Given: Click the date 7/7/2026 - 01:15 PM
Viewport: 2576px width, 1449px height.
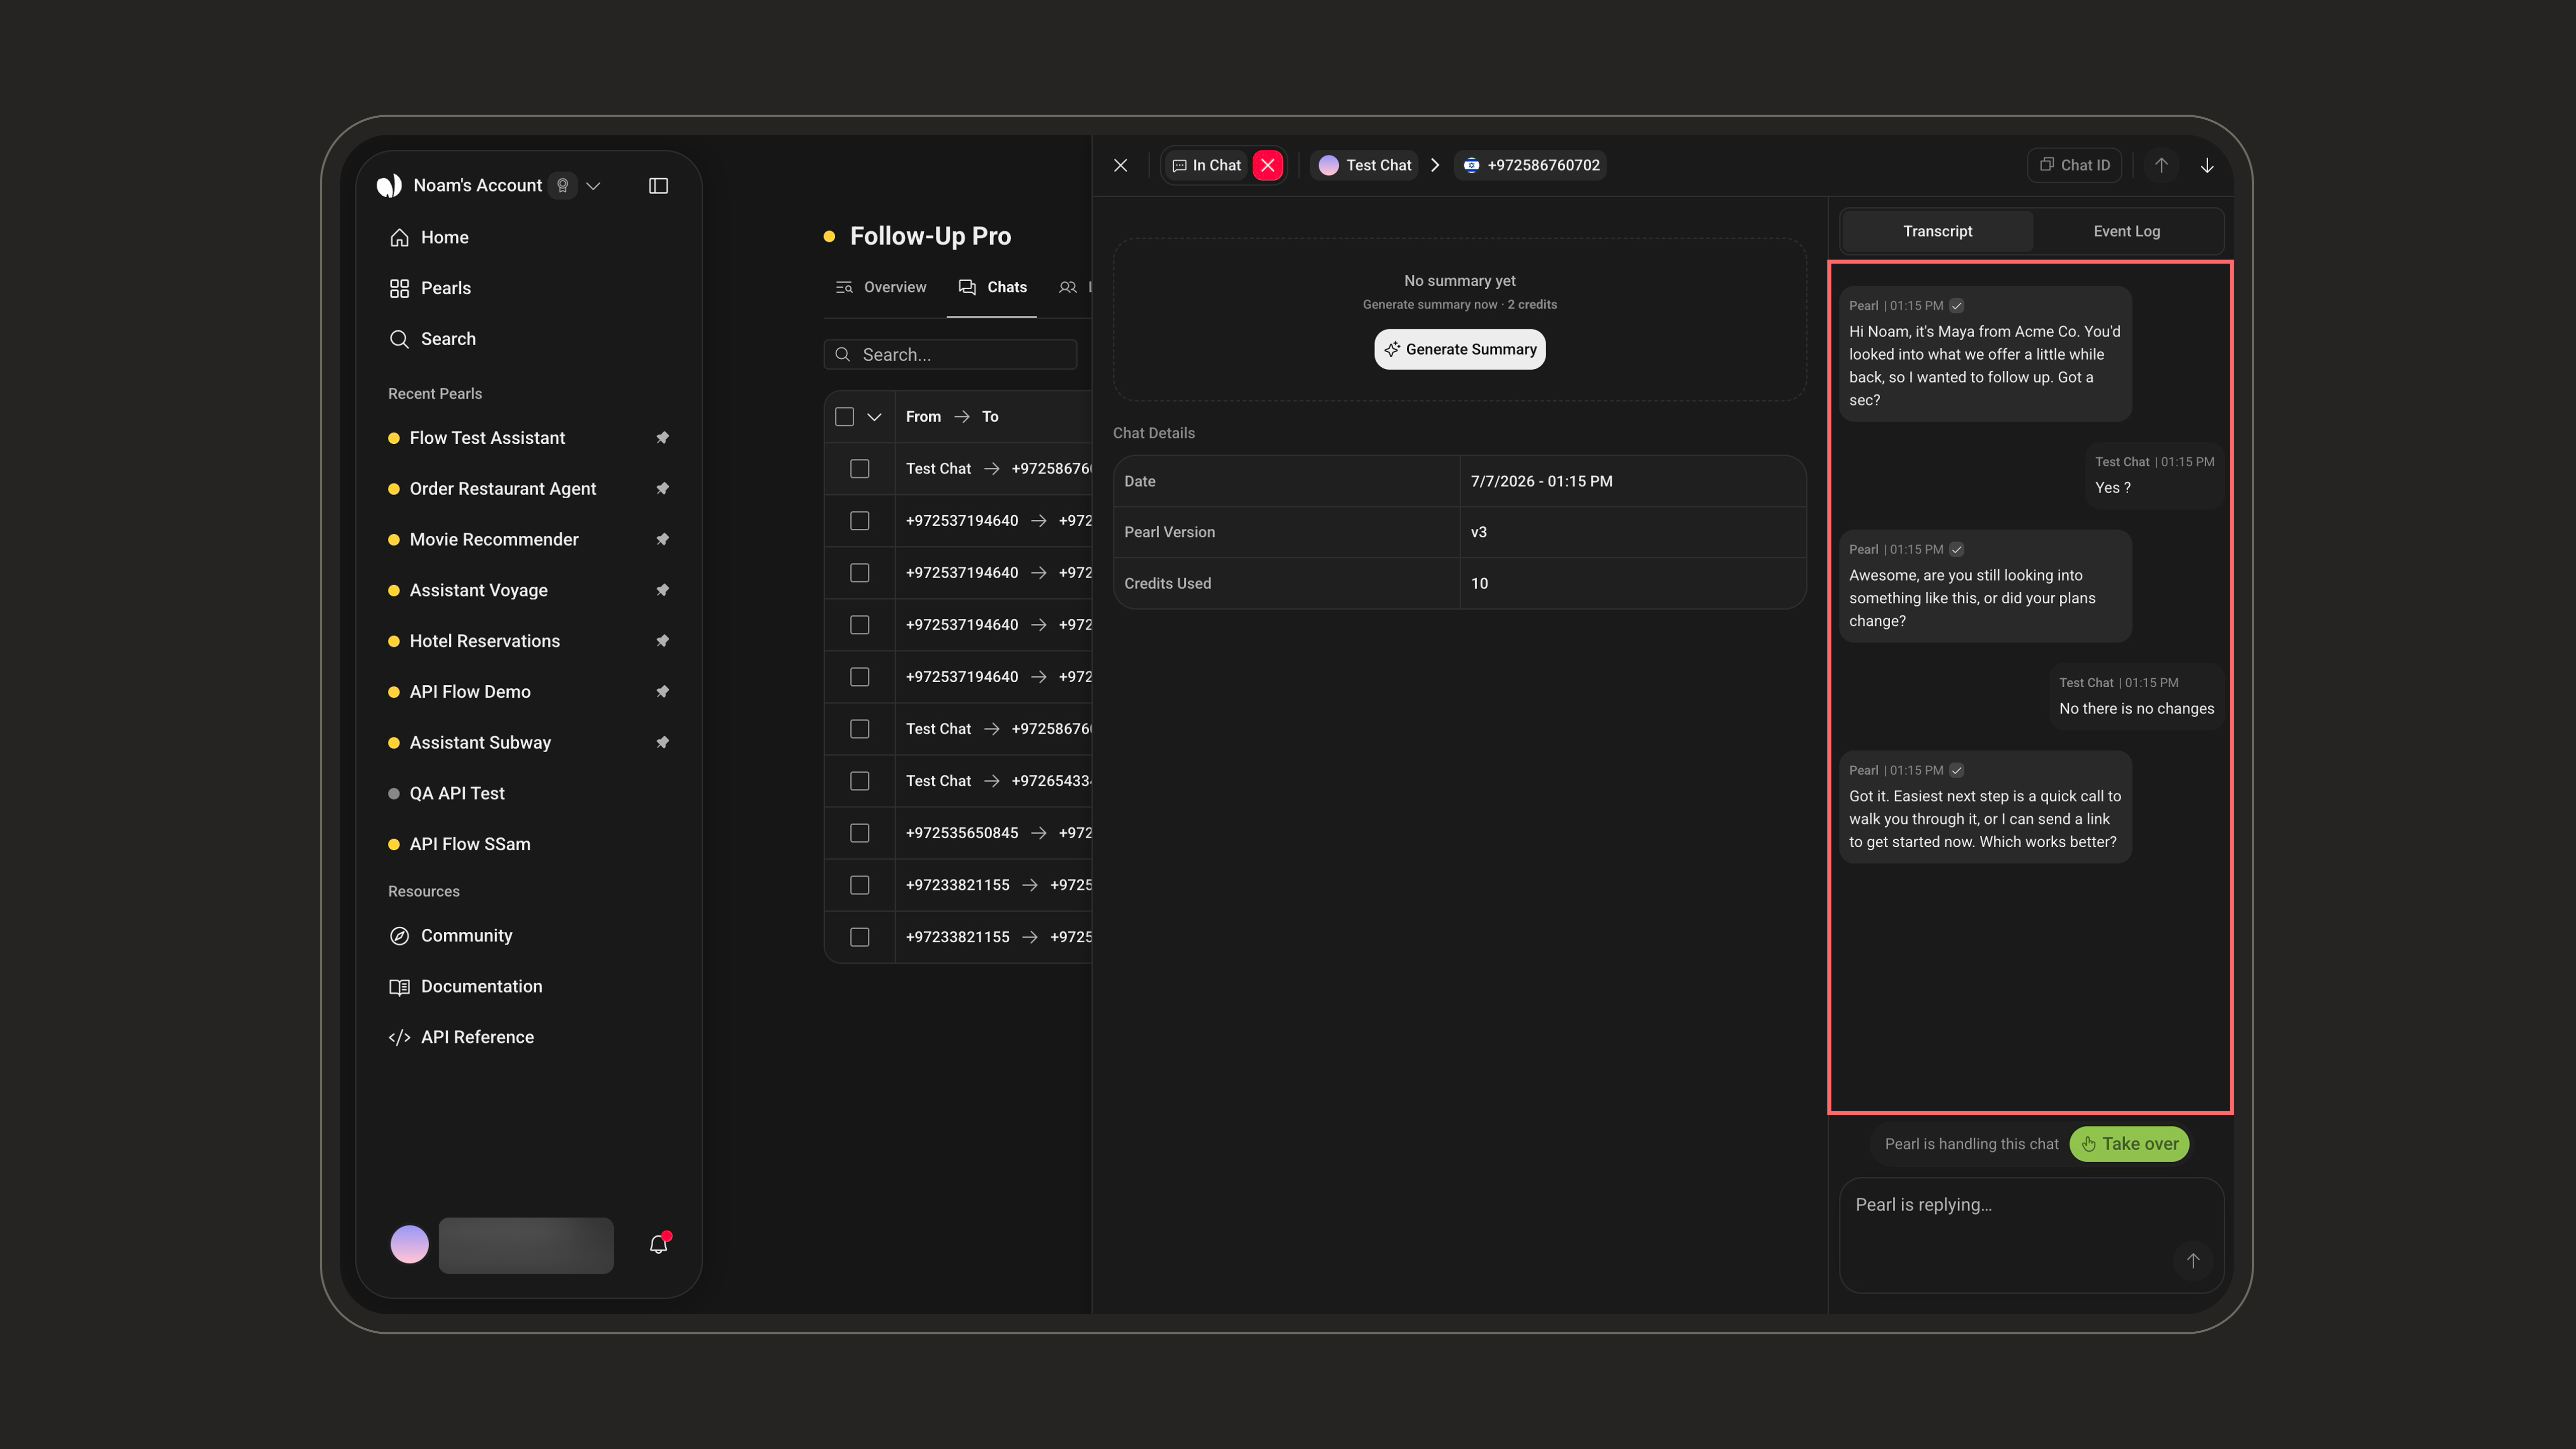Looking at the screenshot, I should (x=1541, y=482).
